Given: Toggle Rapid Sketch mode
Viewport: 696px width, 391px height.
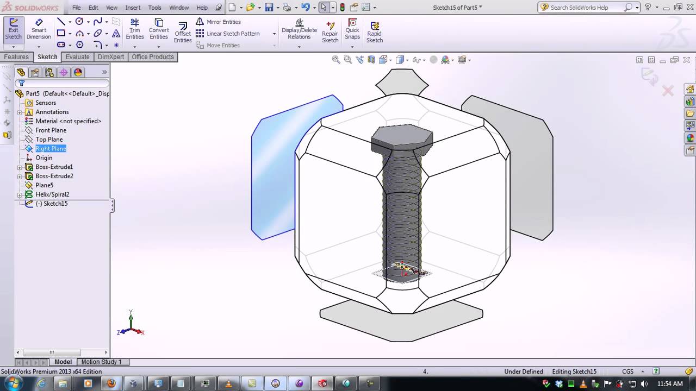Looking at the screenshot, I should (375, 32).
